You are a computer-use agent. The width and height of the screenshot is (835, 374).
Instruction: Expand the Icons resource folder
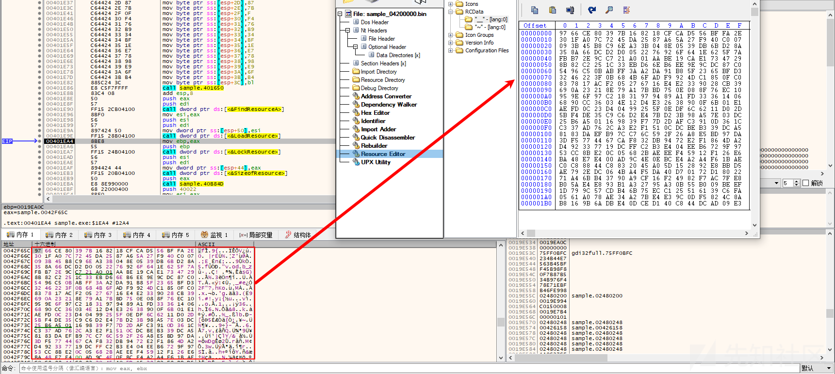coord(450,4)
